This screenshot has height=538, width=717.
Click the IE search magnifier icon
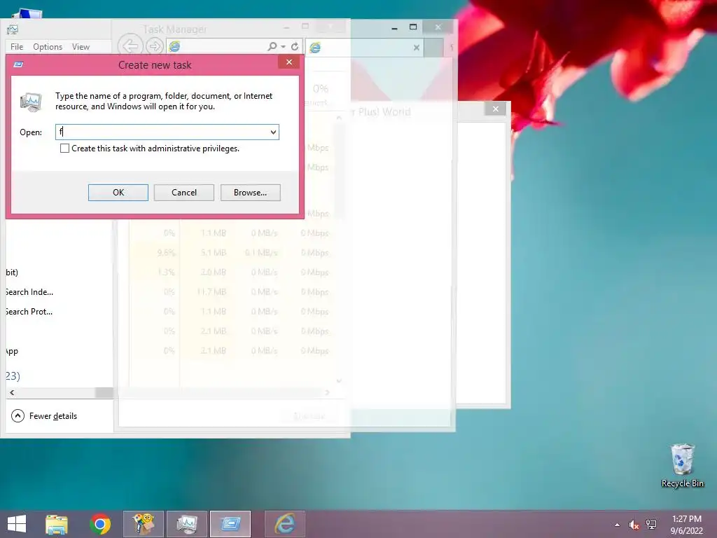(272, 46)
